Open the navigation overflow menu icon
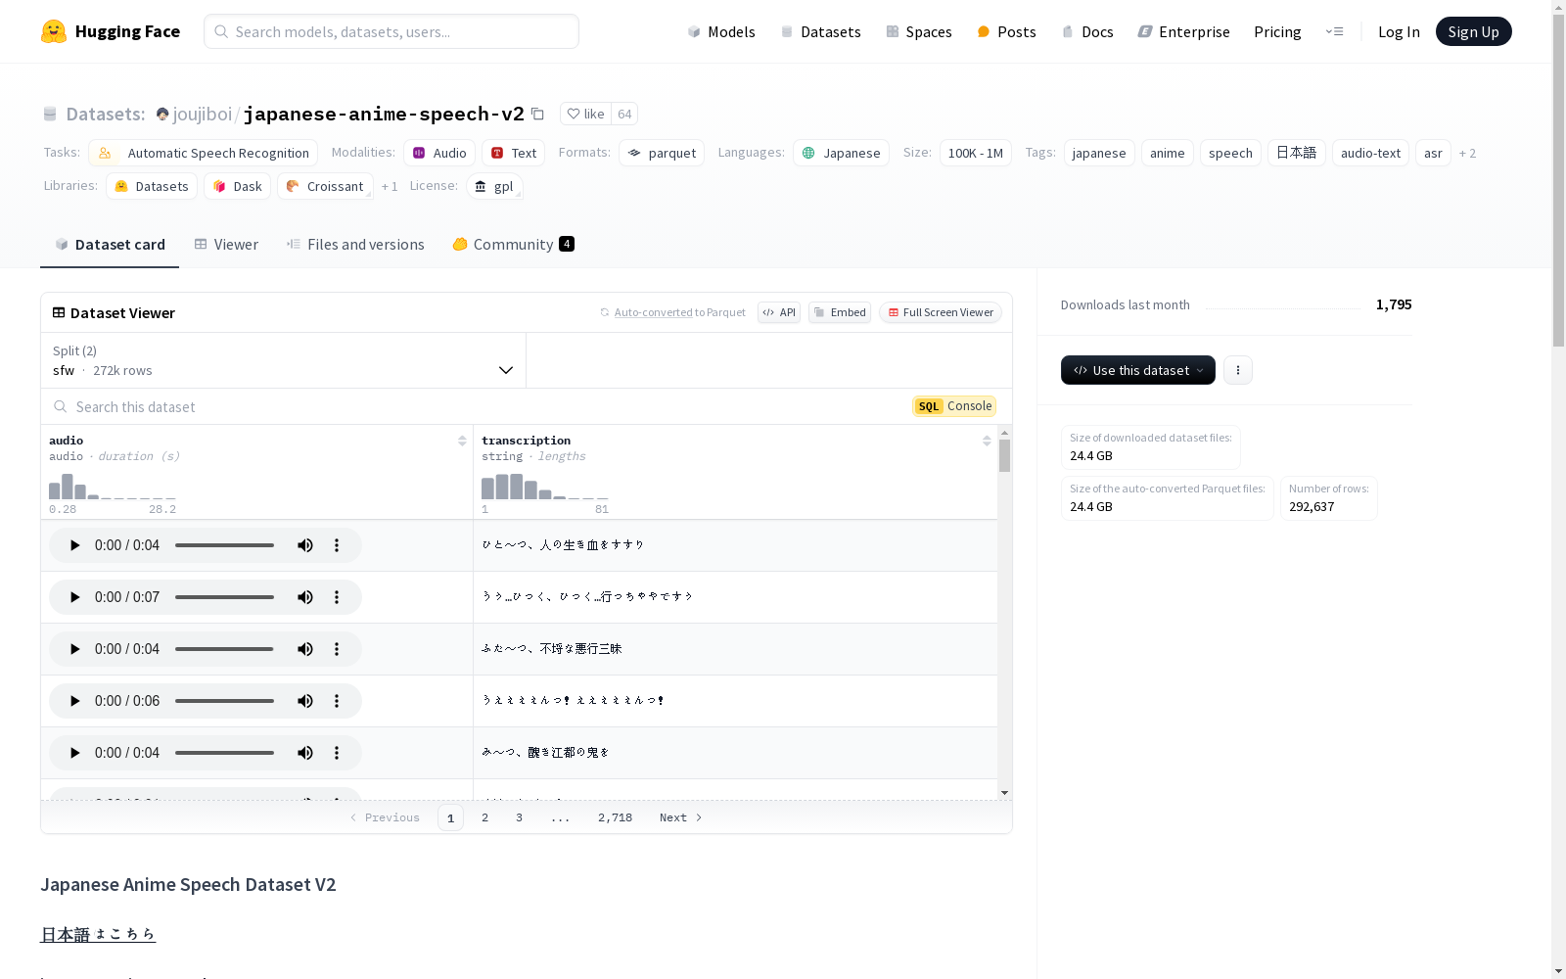 coord(1334,31)
